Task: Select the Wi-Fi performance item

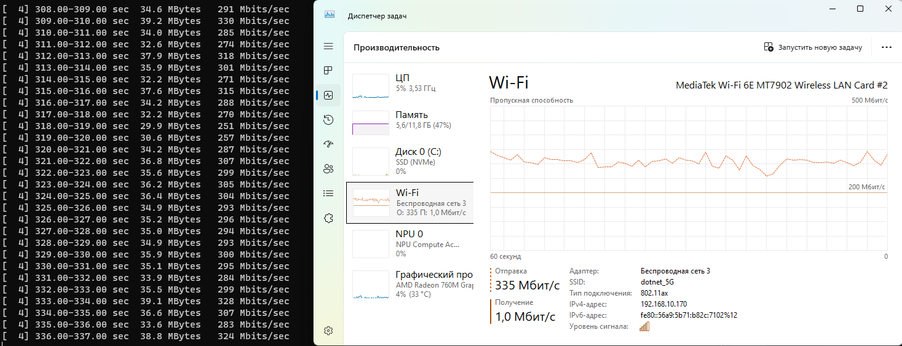Action: [410, 203]
